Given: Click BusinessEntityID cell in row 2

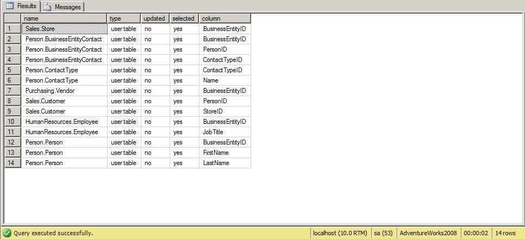Looking at the screenshot, I should (224, 39).
